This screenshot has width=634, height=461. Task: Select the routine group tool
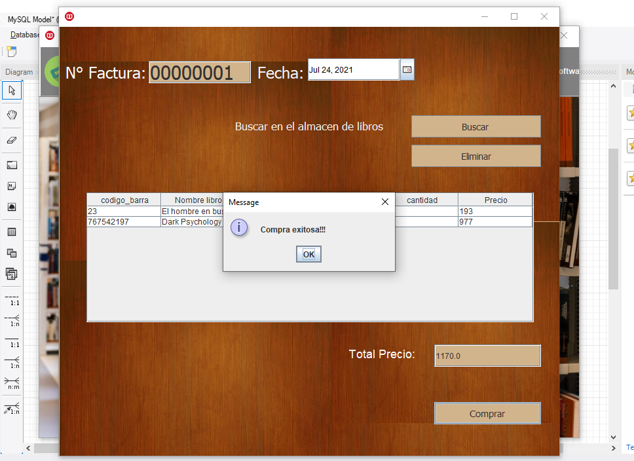click(x=12, y=274)
